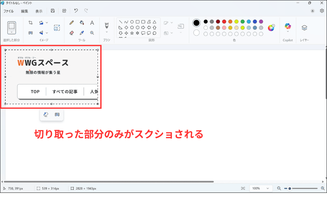Image resolution: width=327 pixels, height=197 pixels.
Task: Open the image resize dialog
Action: tap(57, 28)
